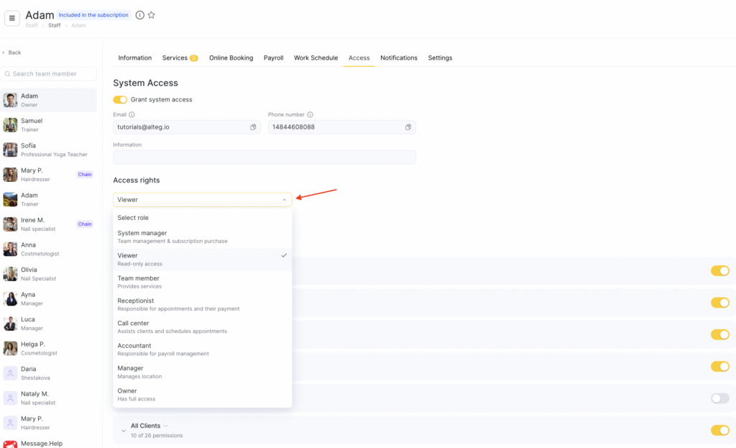This screenshot has width=736, height=448.
Task: Disable the Grant system access toggle
Action: [x=120, y=99]
